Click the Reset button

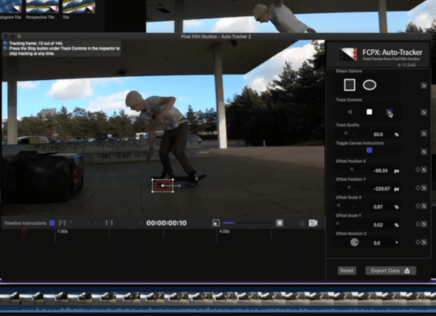tap(347, 270)
